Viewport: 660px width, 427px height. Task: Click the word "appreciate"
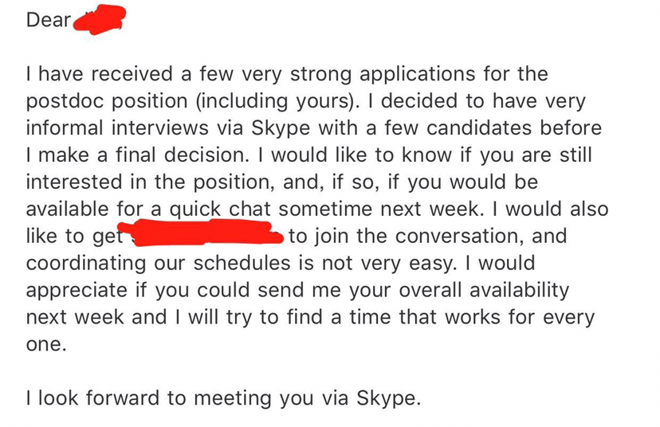77,290
